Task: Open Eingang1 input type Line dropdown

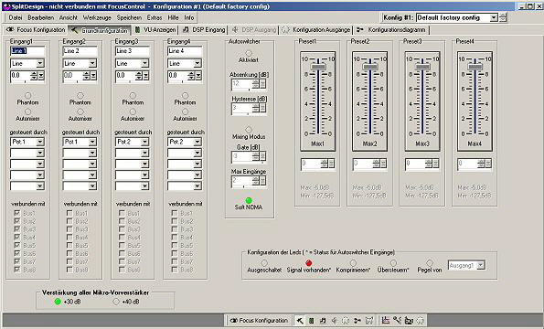Action: point(40,63)
